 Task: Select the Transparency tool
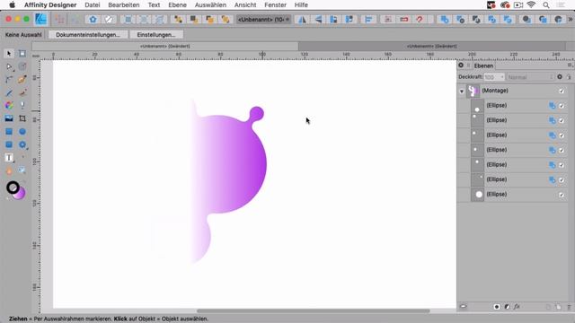(22, 106)
